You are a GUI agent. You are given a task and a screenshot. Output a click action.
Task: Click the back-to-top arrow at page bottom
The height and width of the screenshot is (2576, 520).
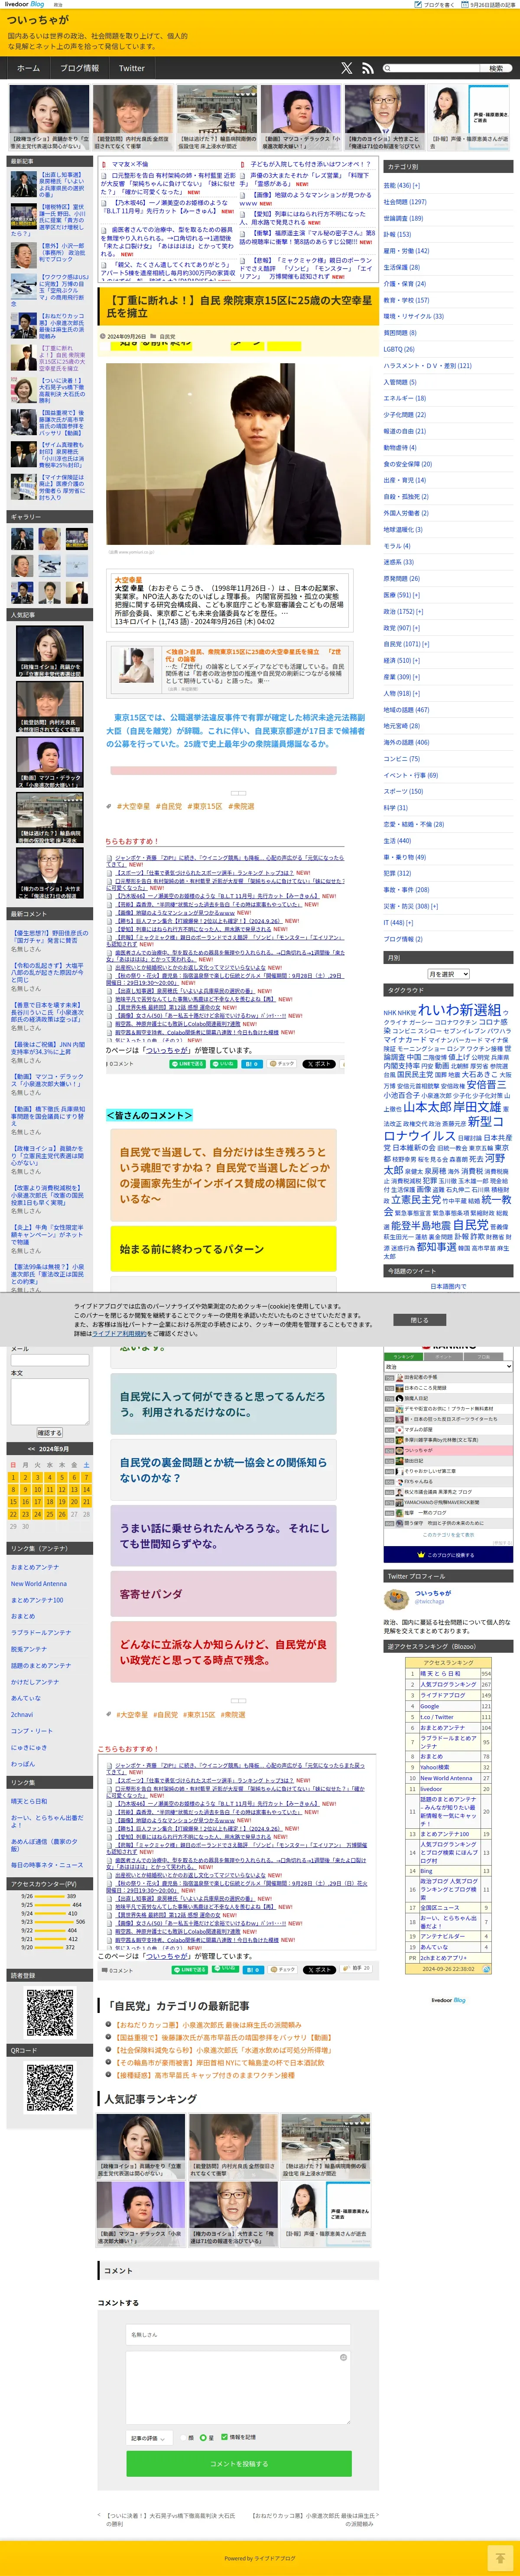pyautogui.click(x=500, y=2558)
